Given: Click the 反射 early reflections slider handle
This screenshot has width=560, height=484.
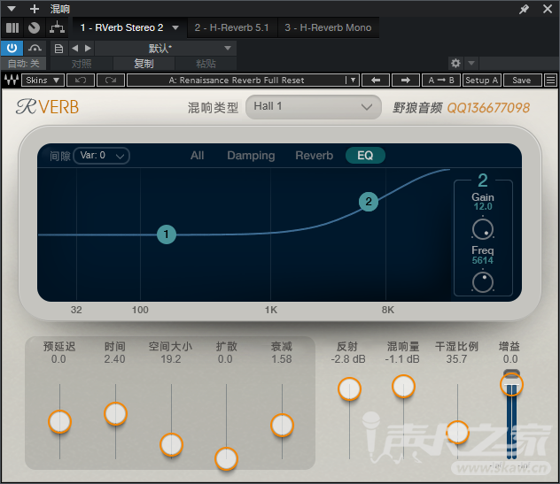Looking at the screenshot, I should 349,388.
